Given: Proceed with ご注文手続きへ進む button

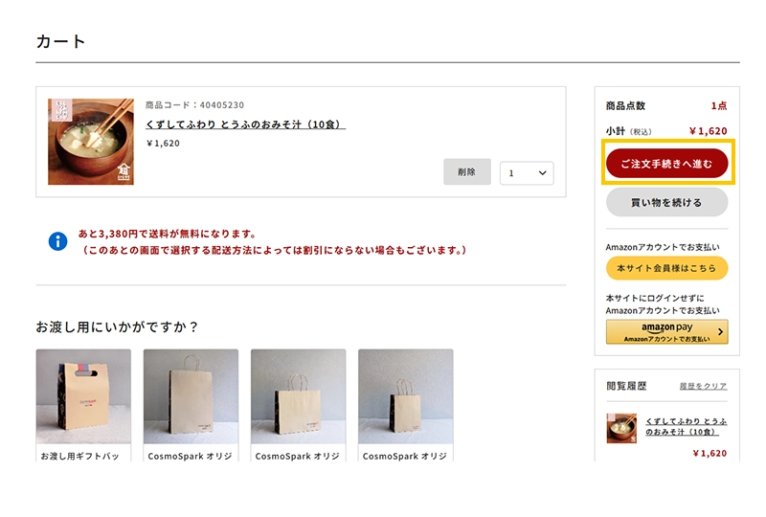Looking at the screenshot, I should coord(666,163).
